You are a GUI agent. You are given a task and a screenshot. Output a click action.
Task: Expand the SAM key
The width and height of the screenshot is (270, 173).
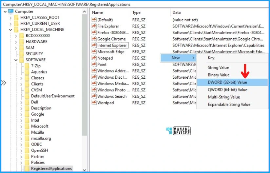(x=16, y=48)
